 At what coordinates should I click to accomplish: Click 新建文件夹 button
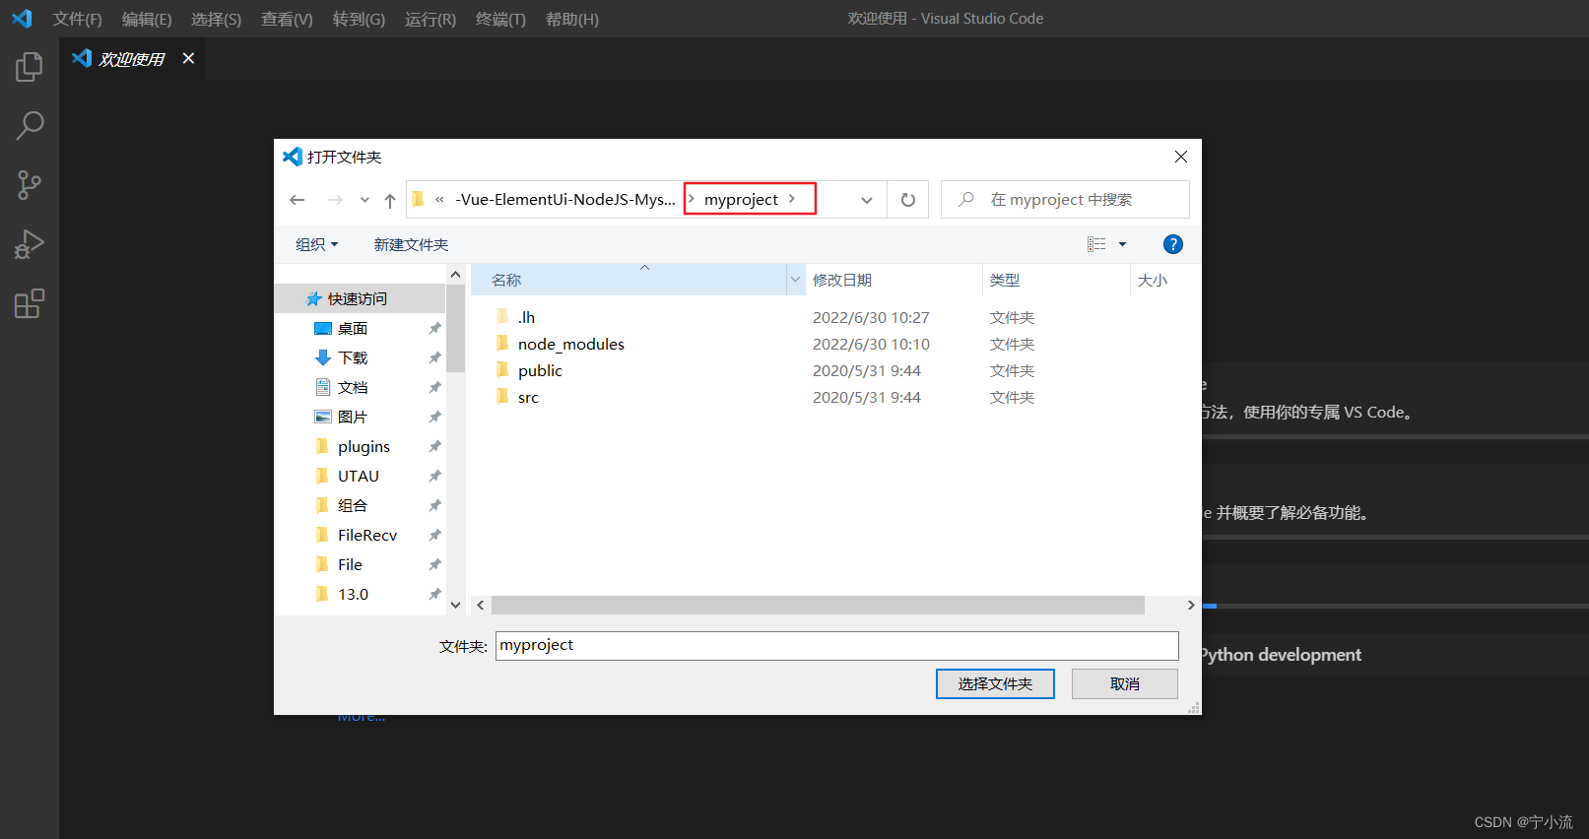(411, 244)
